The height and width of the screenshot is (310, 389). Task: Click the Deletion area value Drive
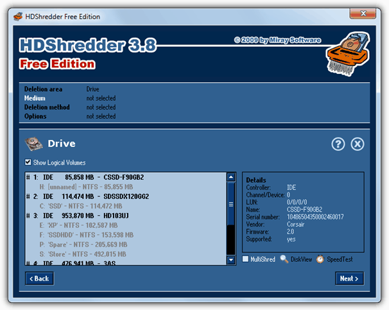(93, 89)
